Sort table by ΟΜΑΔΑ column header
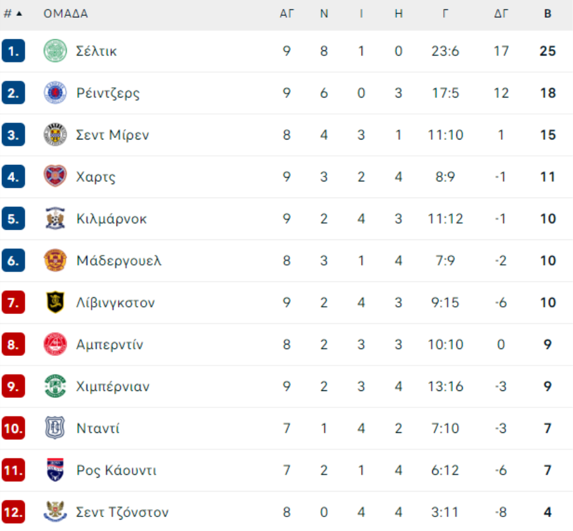This screenshot has width=573, height=531. (x=66, y=13)
